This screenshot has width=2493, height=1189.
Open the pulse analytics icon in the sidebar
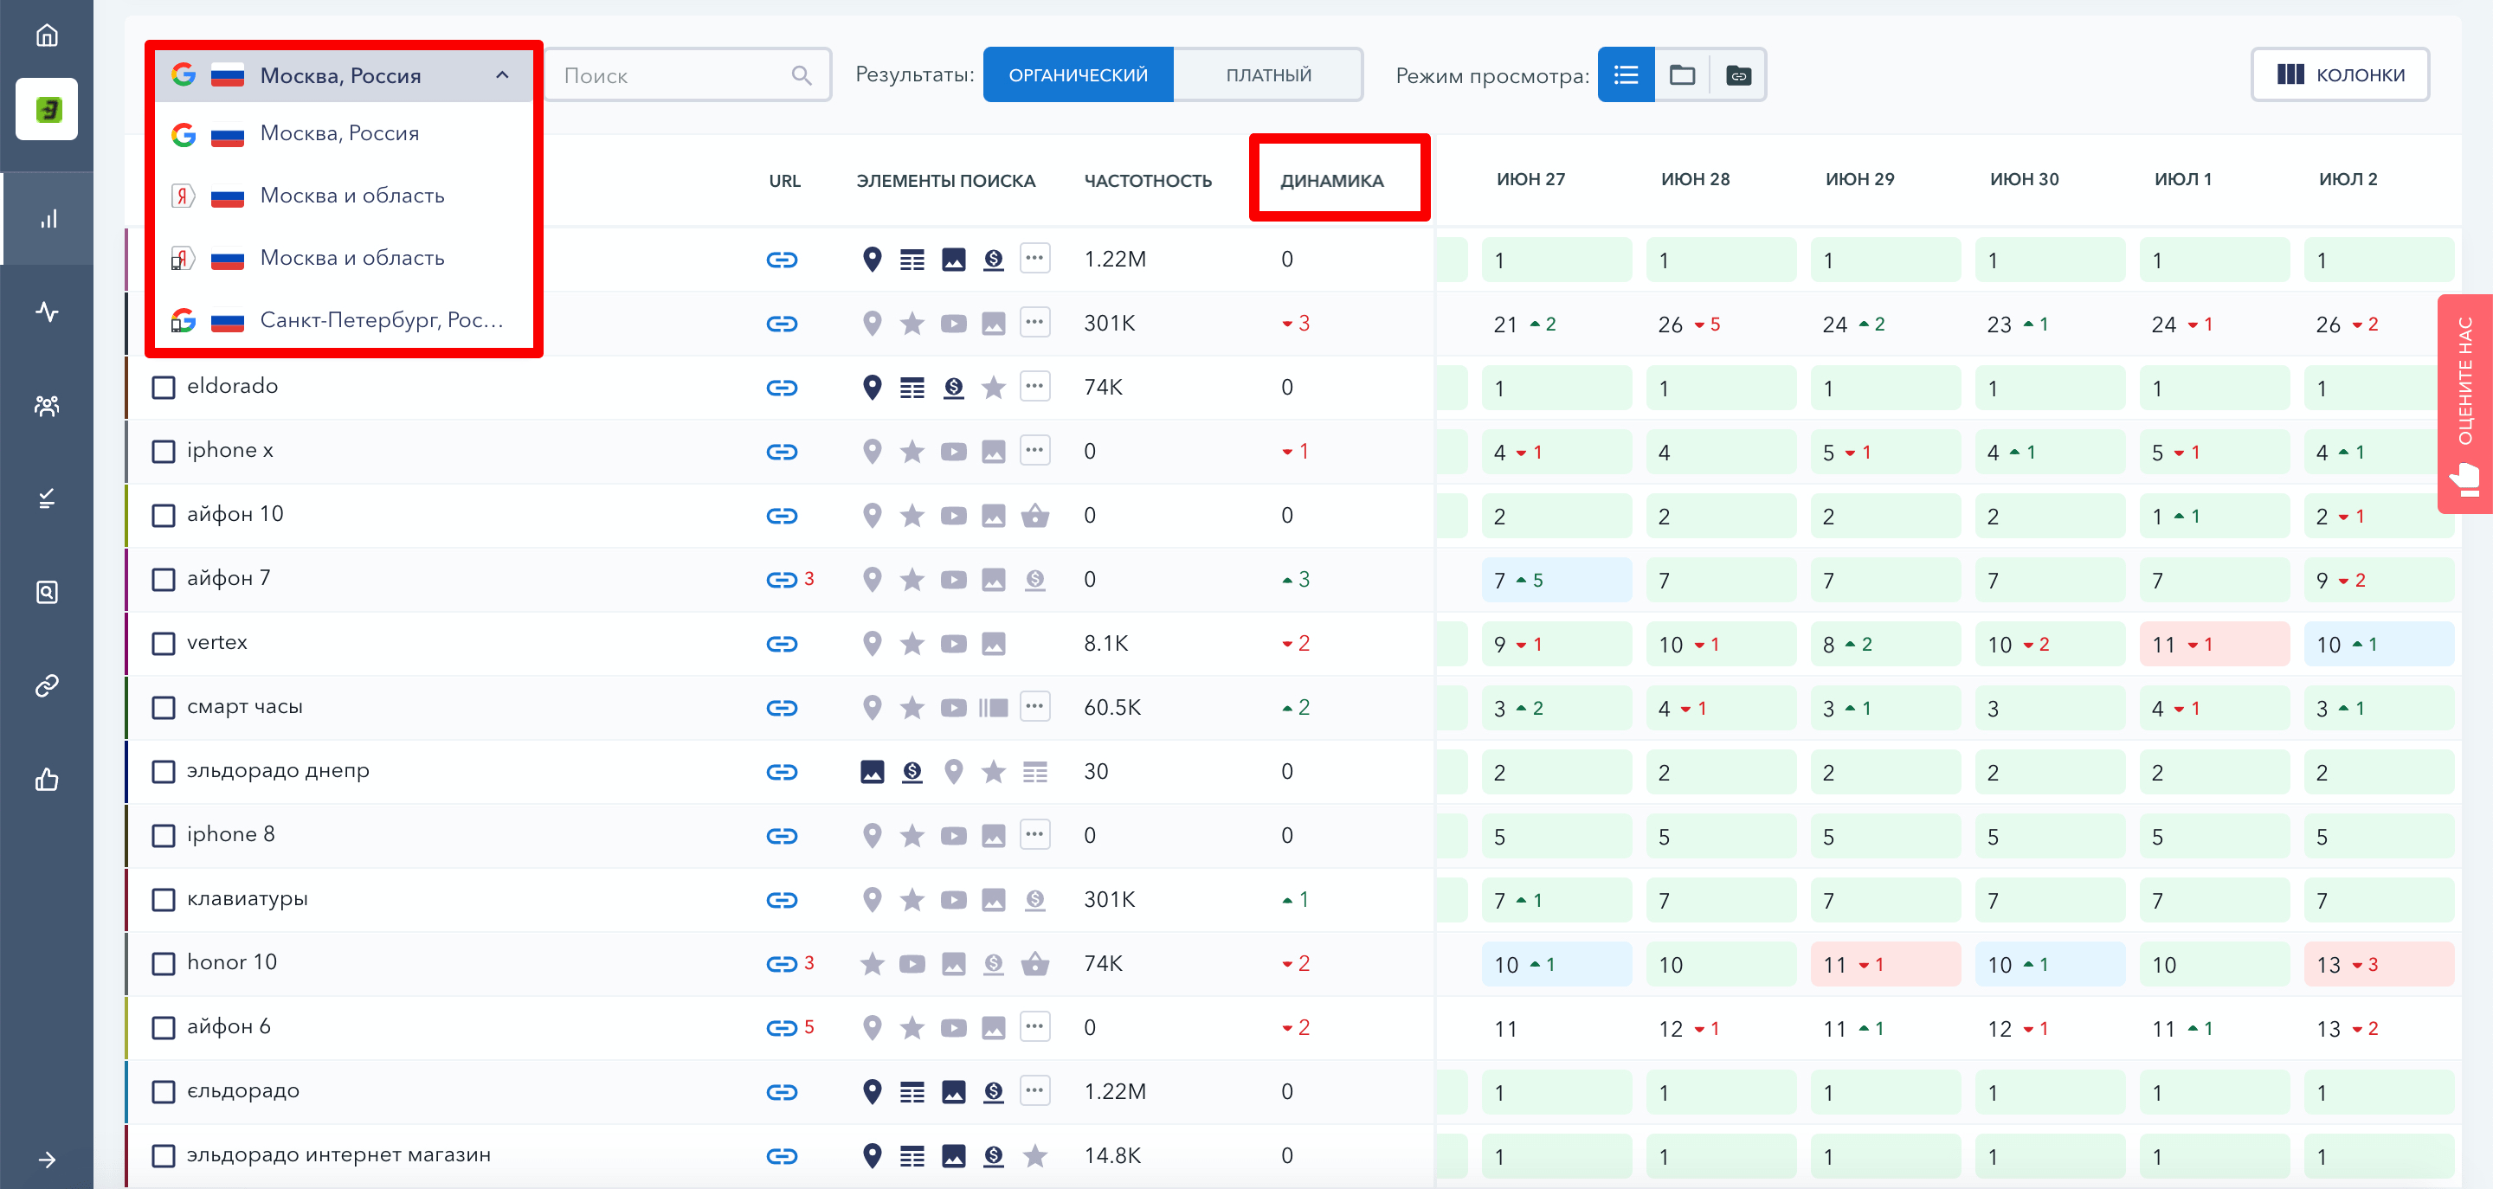tap(47, 312)
